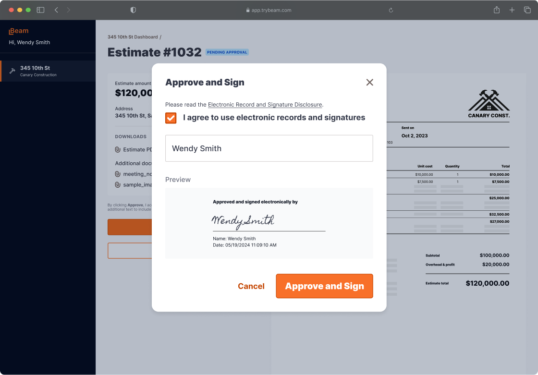Click the Share icon in the browser toolbar
The width and height of the screenshot is (538, 375).
point(496,10)
